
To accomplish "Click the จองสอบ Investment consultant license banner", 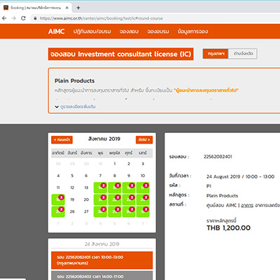I will click(120, 54).
